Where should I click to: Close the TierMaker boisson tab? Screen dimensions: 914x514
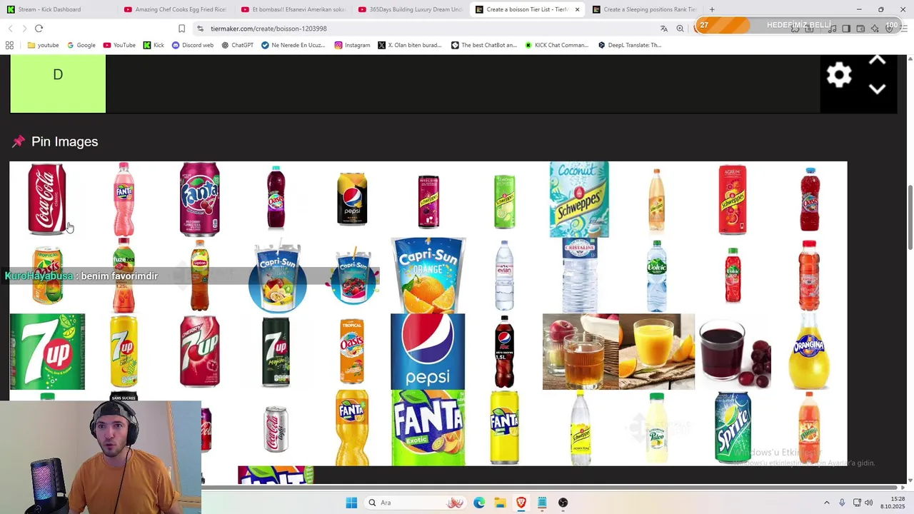577,9
